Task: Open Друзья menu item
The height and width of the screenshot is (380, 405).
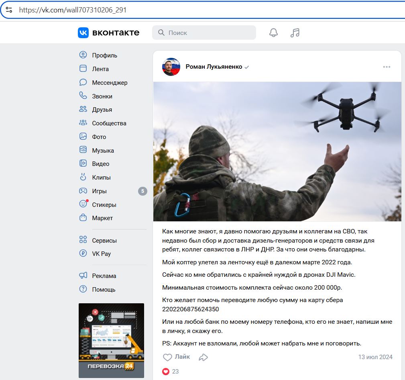Action: click(x=102, y=110)
